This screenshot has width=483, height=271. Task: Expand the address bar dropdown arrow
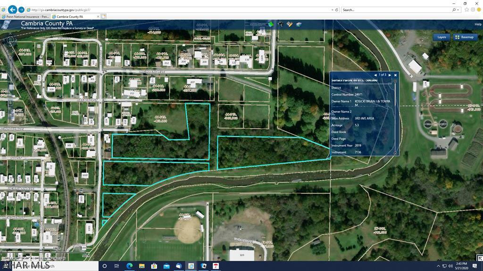coord(333,9)
